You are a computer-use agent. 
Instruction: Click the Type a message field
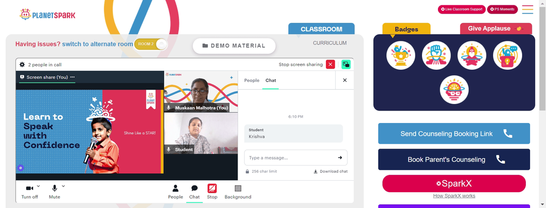coord(295,158)
